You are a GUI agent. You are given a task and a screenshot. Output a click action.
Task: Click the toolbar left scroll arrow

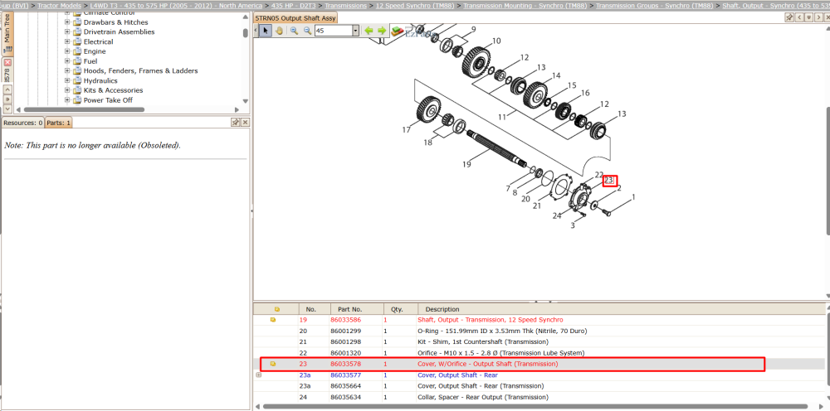point(256,31)
